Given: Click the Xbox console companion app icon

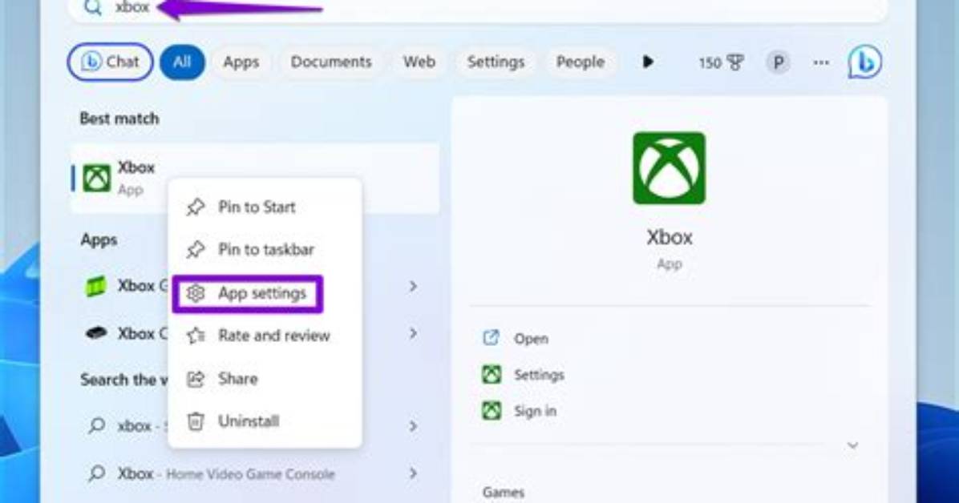Looking at the screenshot, I should point(96,333).
